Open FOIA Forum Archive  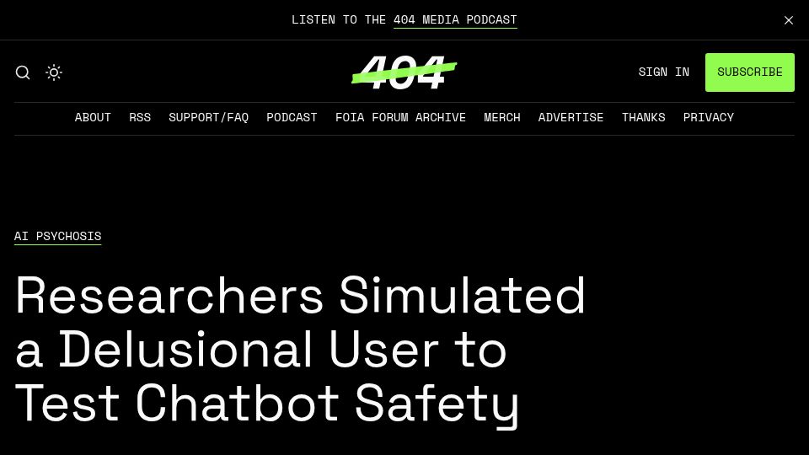tap(400, 118)
